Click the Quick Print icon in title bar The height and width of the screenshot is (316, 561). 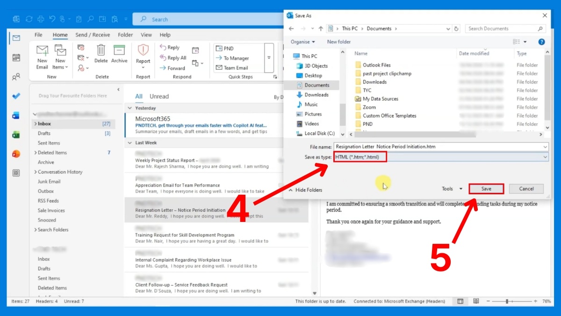click(41, 19)
